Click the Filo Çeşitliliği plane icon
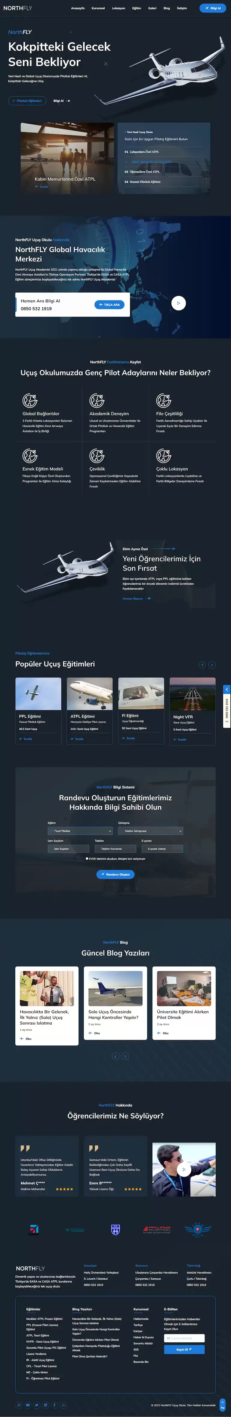The image size is (231, 1417). pyautogui.click(x=163, y=400)
